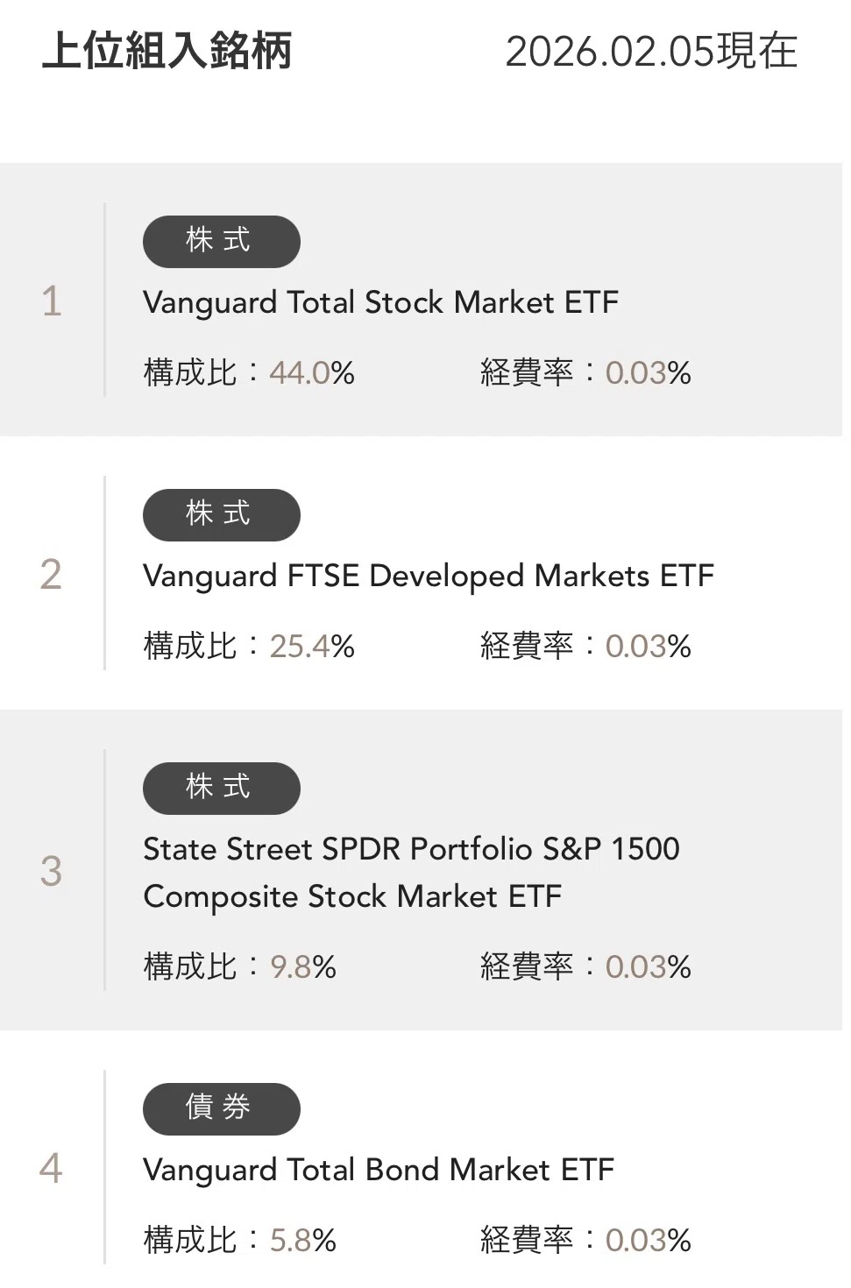The height and width of the screenshot is (1288, 851).
Task: Tap the 債券 category badge
Action: point(222,1108)
